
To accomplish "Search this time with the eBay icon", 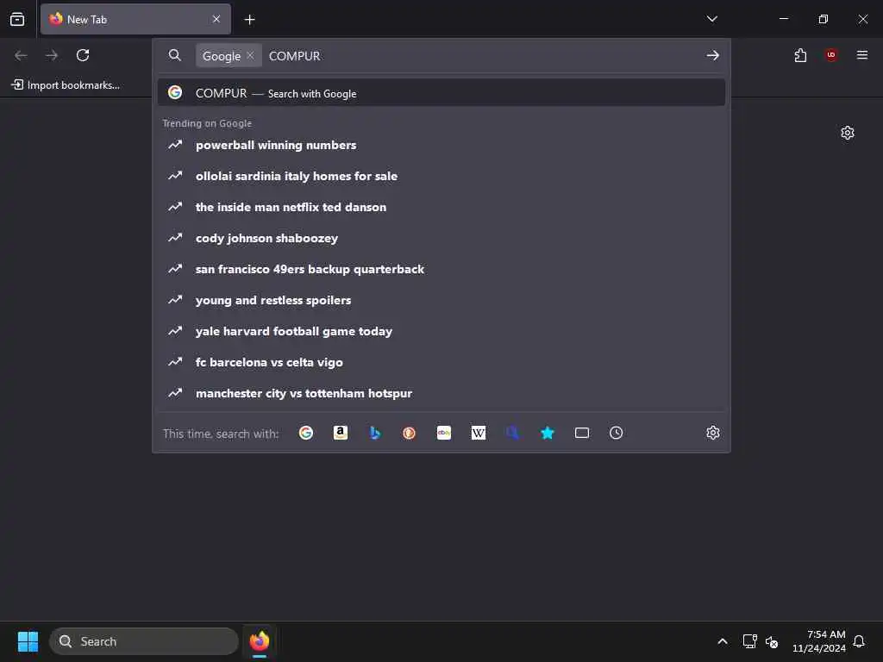I will (x=444, y=433).
